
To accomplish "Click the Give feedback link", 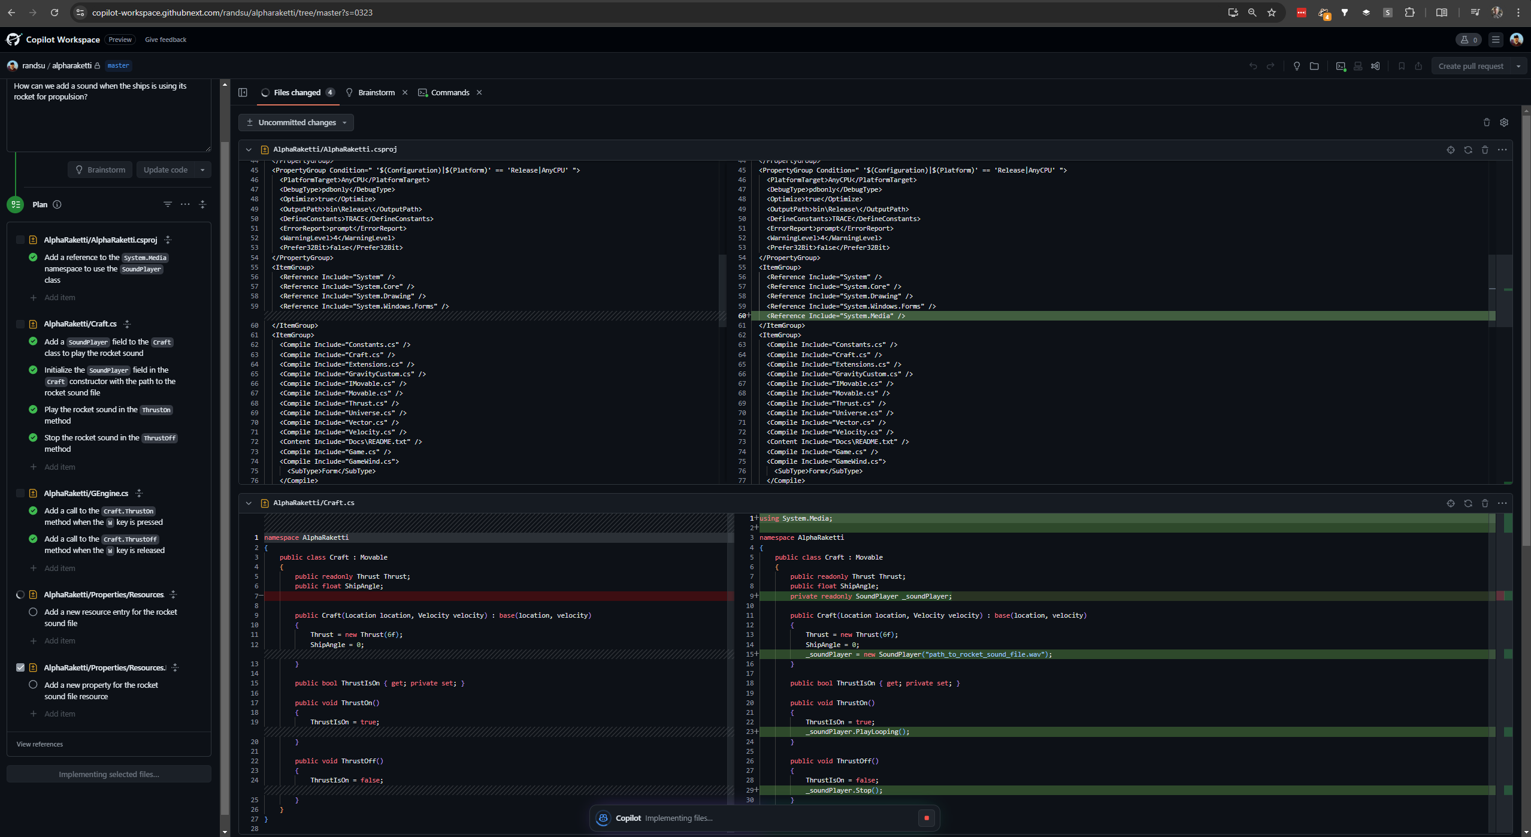I will point(165,40).
